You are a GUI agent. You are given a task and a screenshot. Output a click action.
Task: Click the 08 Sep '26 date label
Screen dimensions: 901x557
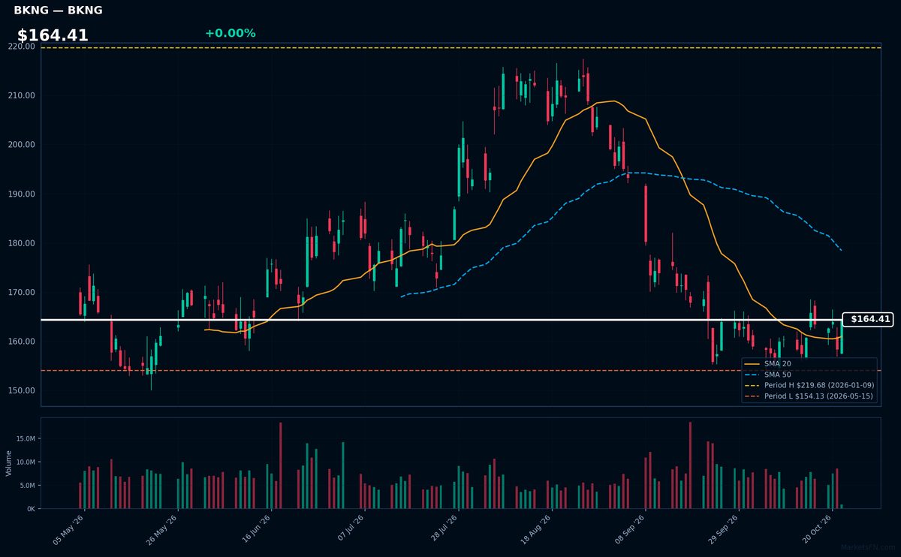tap(629, 529)
